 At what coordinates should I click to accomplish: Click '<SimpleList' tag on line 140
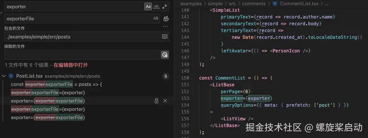tap(225, 10)
